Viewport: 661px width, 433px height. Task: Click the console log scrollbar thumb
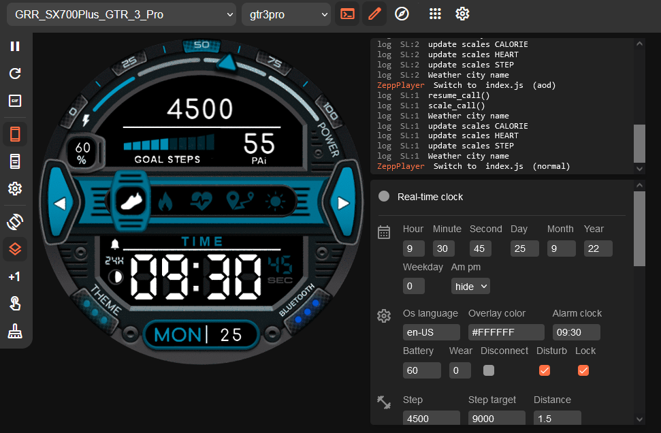click(x=639, y=144)
